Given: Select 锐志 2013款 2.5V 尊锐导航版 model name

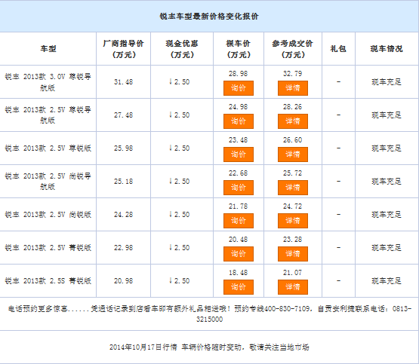Looking at the screenshot, I should click(48, 115).
